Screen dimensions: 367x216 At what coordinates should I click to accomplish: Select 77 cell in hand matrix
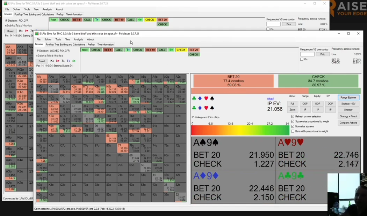123,148
